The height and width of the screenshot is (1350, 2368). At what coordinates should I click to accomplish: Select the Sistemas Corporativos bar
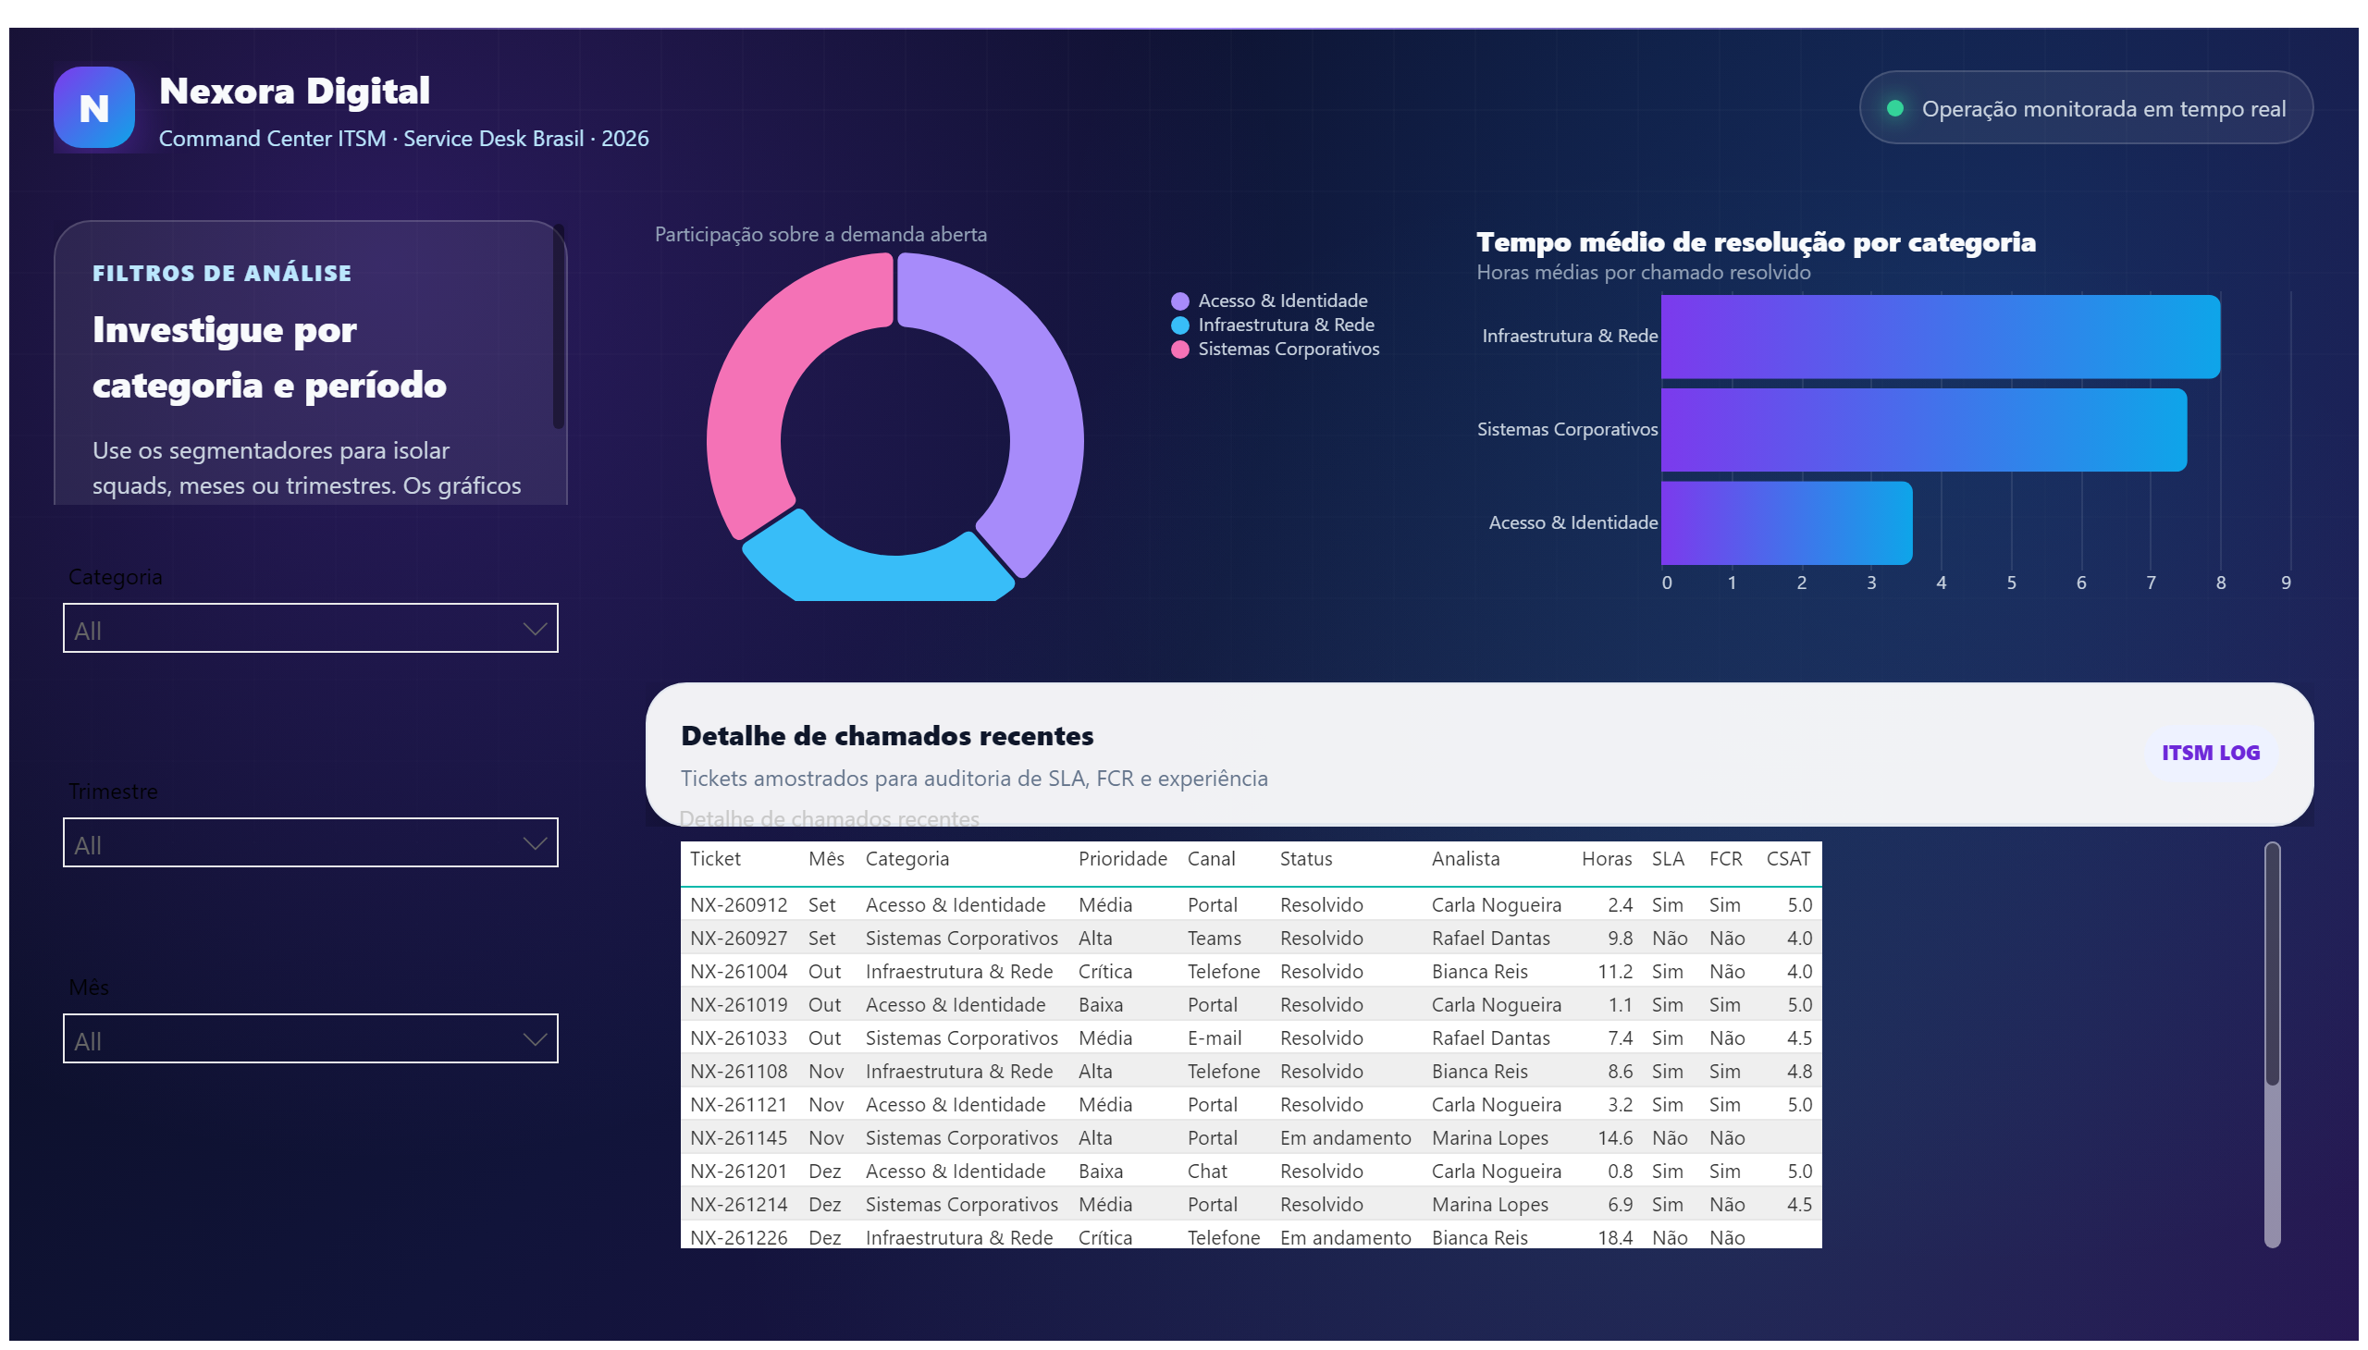click(1923, 429)
